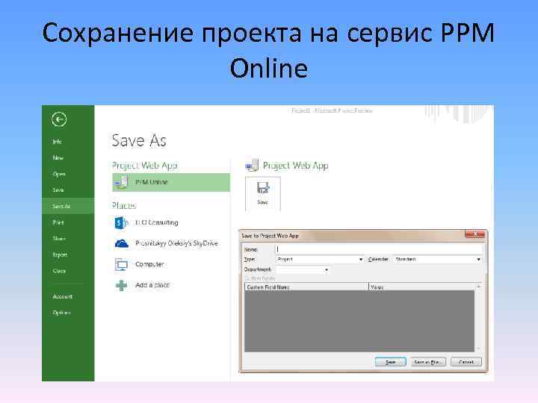Click the Custom Field Name column header
Image resolution: width=538 pixels, height=403 pixels.
click(306, 287)
